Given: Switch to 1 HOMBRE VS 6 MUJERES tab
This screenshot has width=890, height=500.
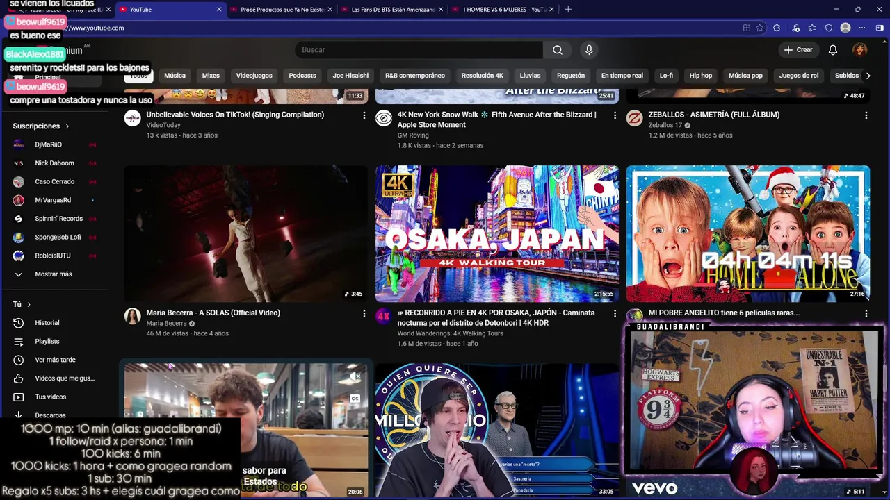Looking at the screenshot, I should click(x=503, y=10).
